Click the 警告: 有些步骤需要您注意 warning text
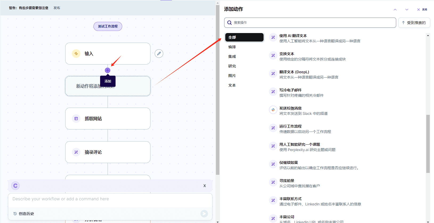Image resolution: width=434 pixels, height=223 pixels. point(29,8)
